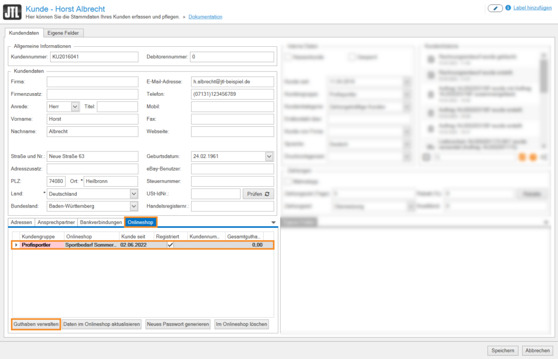Viewport: 558px width, 359px height.
Task: Expand the Bundesland dropdown list
Action: point(134,206)
